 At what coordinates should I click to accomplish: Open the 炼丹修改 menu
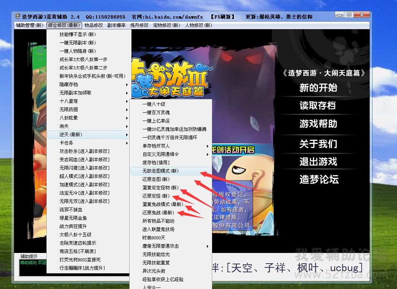tap(139, 25)
